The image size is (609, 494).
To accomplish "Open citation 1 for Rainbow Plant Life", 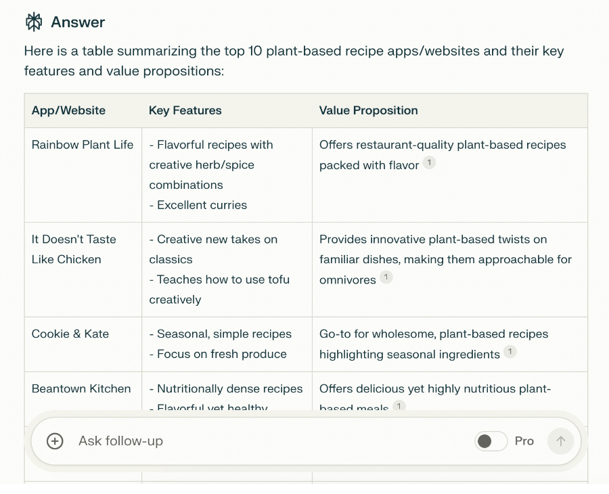I will click(430, 163).
